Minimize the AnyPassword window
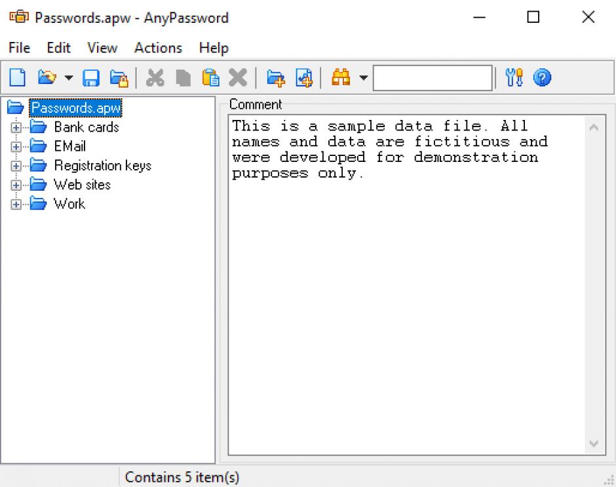The image size is (616, 487). click(x=479, y=17)
